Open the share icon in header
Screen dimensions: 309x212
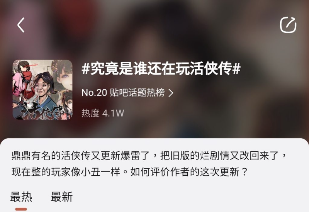288,25
